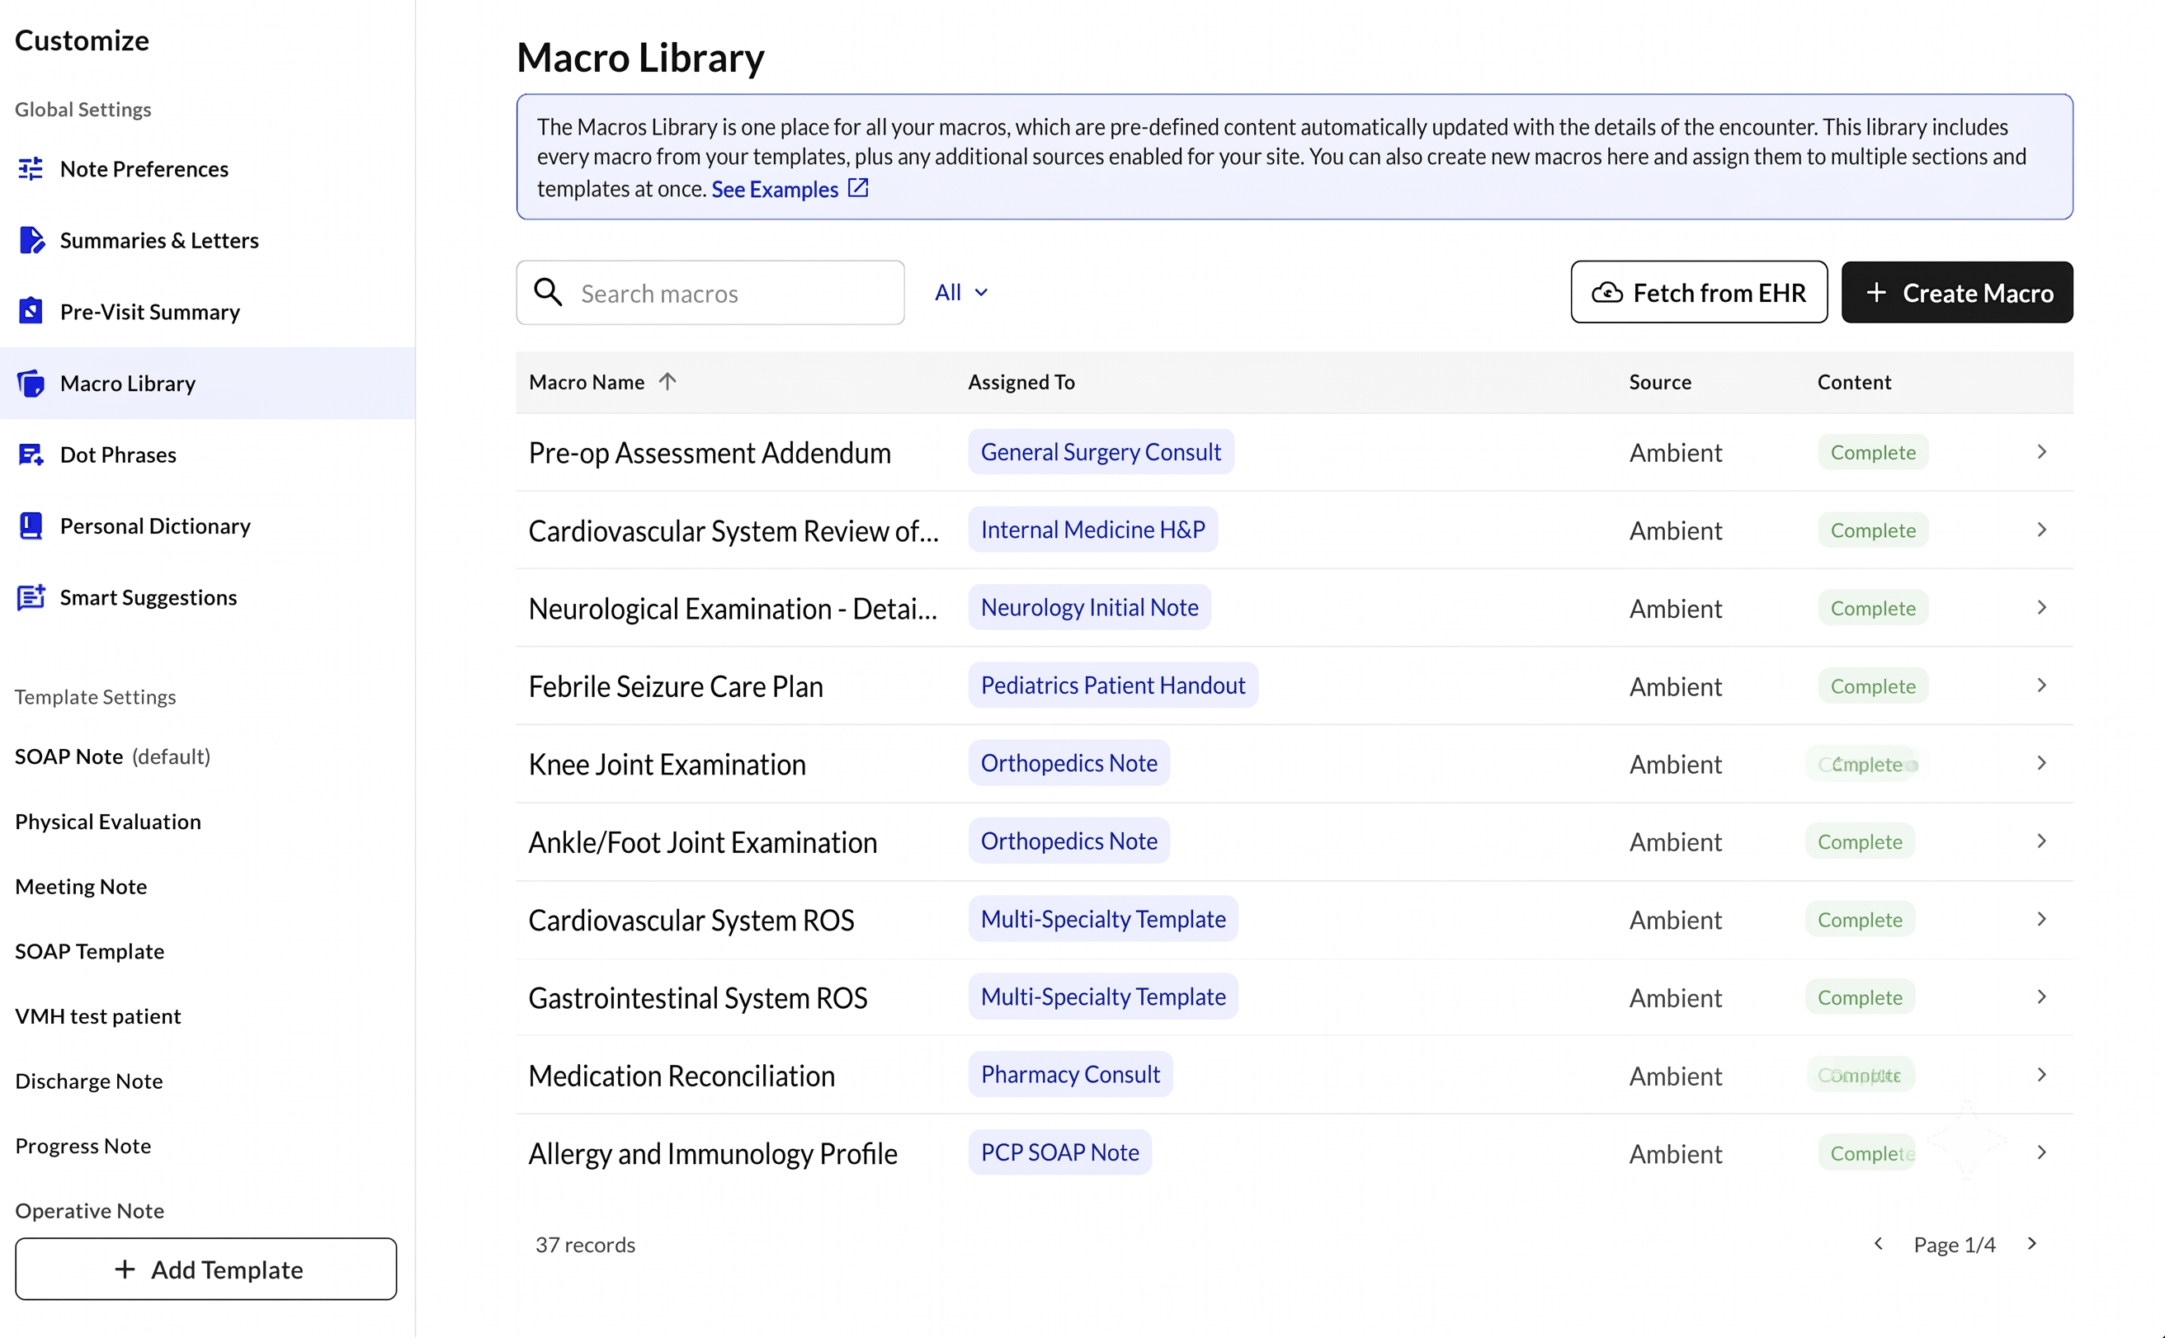Open SOAP Note default template
This screenshot has height=1338, width=2165.
click(x=112, y=756)
